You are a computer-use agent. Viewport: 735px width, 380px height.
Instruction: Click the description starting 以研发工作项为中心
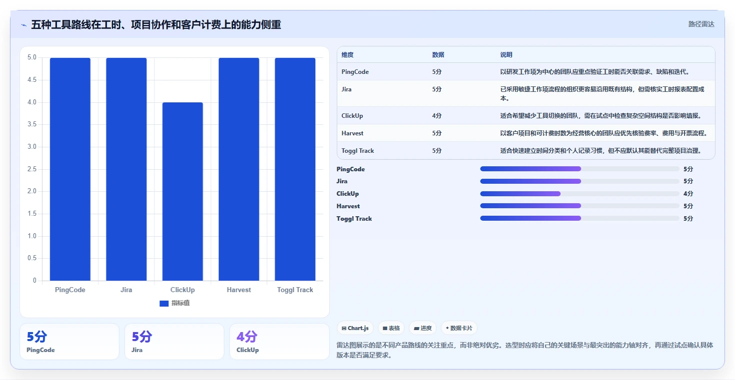pos(595,72)
